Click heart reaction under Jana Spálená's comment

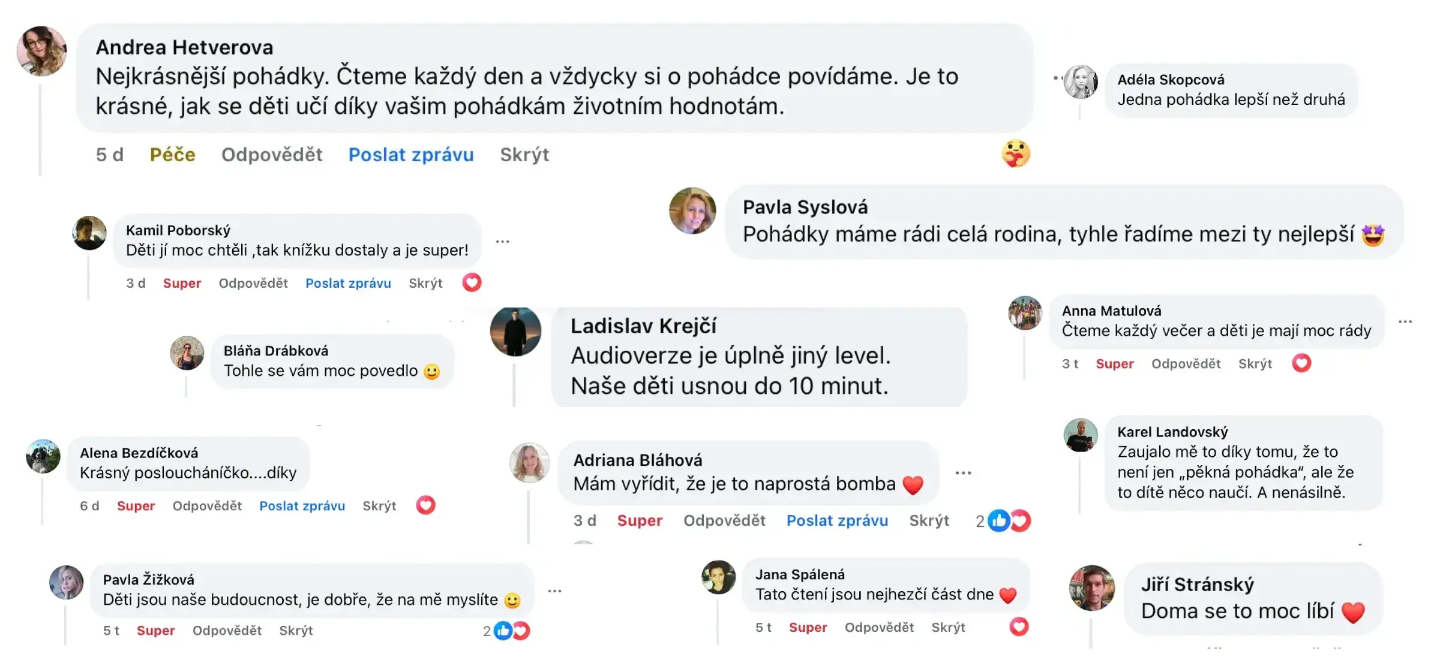1018,627
